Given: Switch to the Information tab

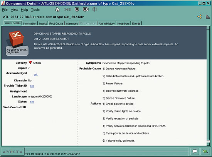Looking at the screenshot, I should click(30, 23).
